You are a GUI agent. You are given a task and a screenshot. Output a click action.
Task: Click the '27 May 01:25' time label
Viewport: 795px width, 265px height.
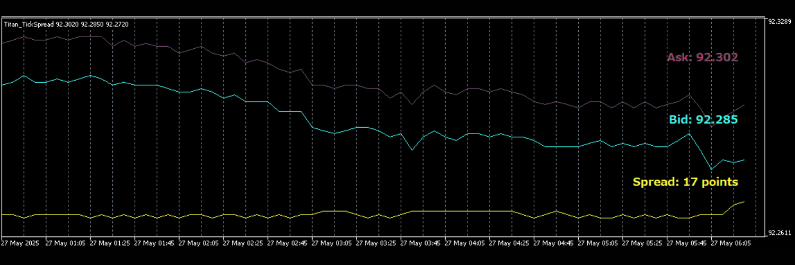110,243
